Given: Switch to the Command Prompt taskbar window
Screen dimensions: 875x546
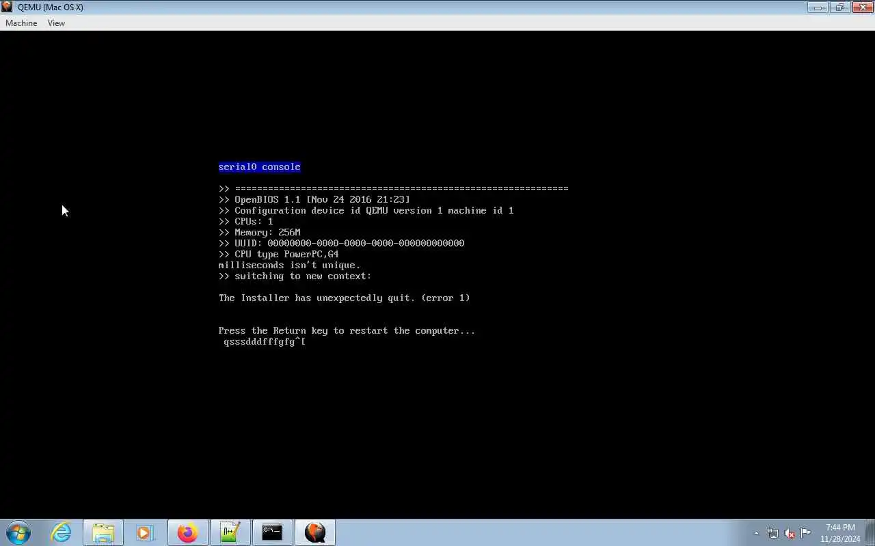Looking at the screenshot, I should pyautogui.click(x=272, y=532).
